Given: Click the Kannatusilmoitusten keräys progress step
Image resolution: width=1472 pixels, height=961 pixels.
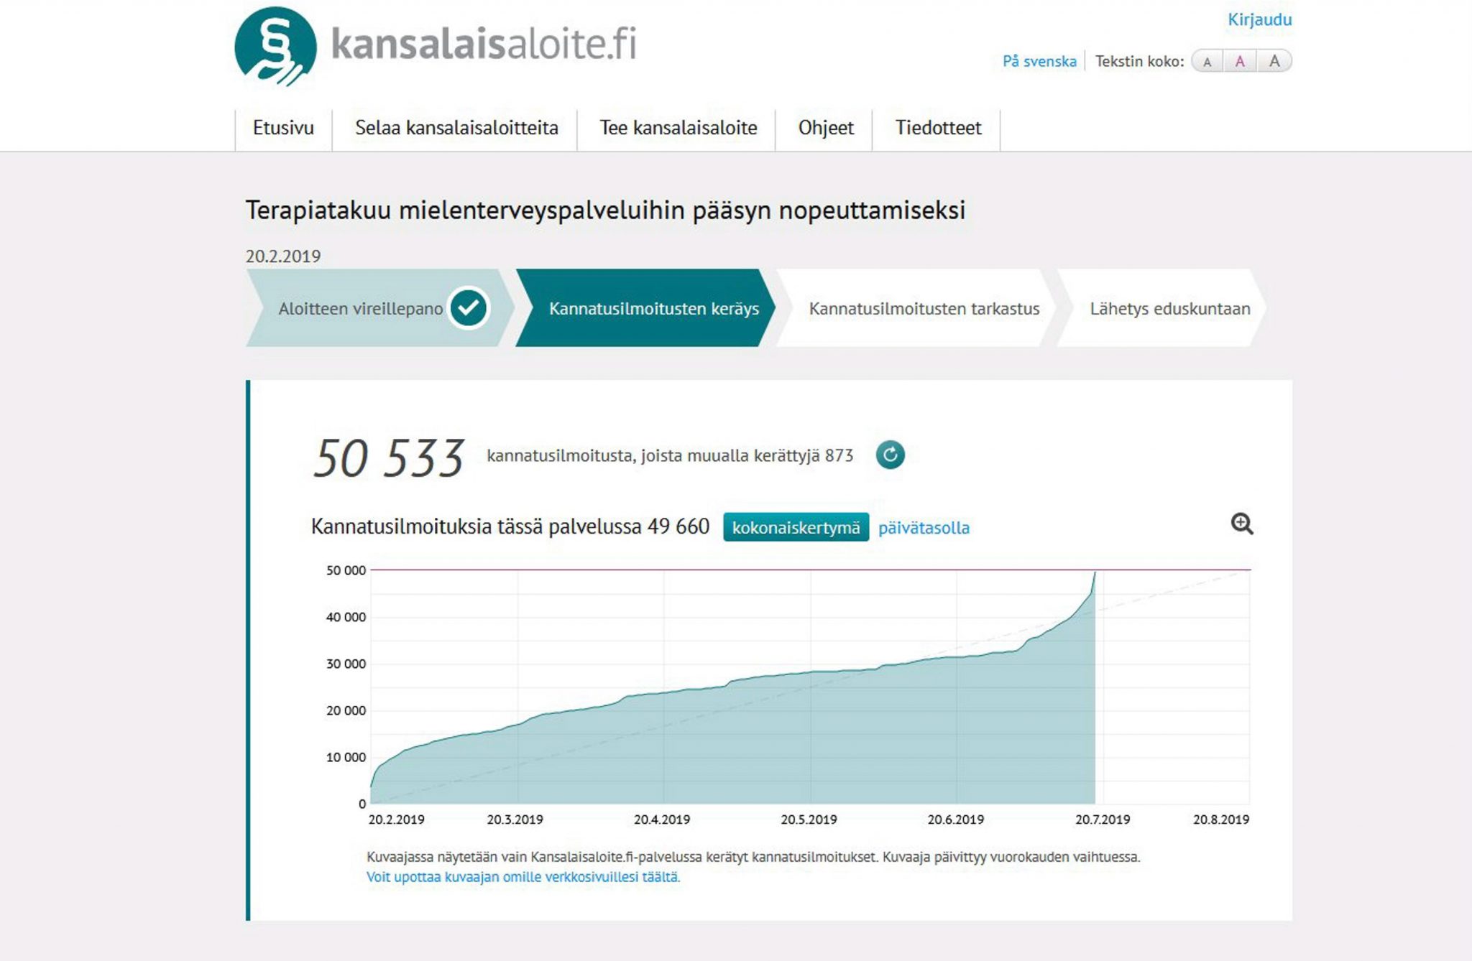Looking at the screenshot, I should (x=653, y=309).
